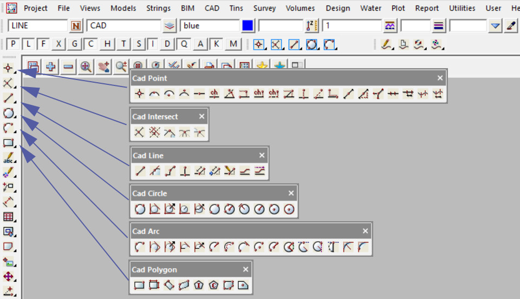This screenshot has height=299, width=520.
Task: Toggle the 'C' snap button
Action: [x=91, y=44]
